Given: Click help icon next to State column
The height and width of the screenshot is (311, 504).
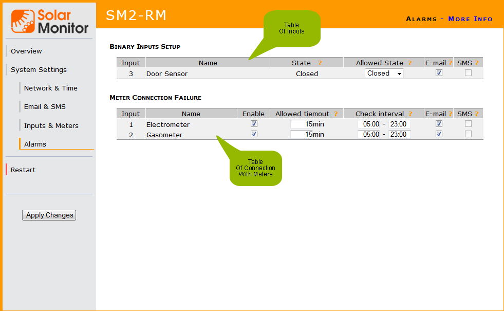Looking at the screenshot, I should (x=320, y=63).
